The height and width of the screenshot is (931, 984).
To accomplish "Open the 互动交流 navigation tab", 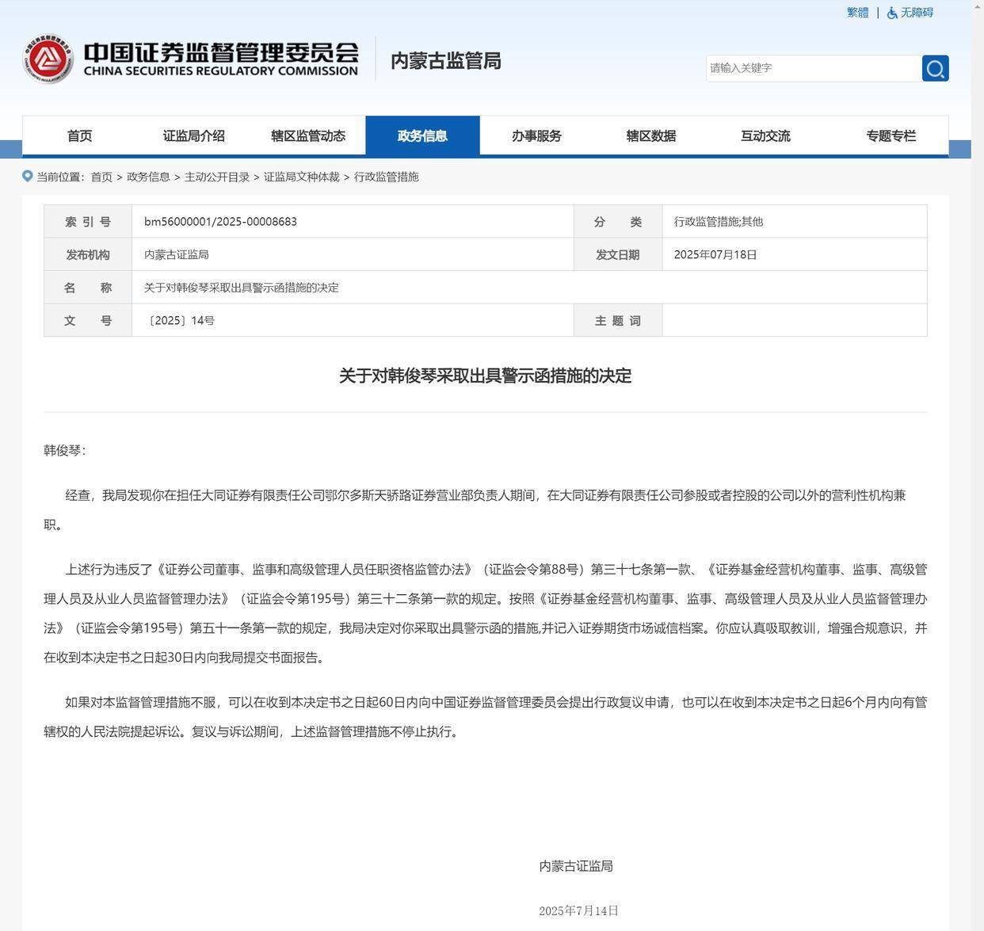I will tap(765, 135).
